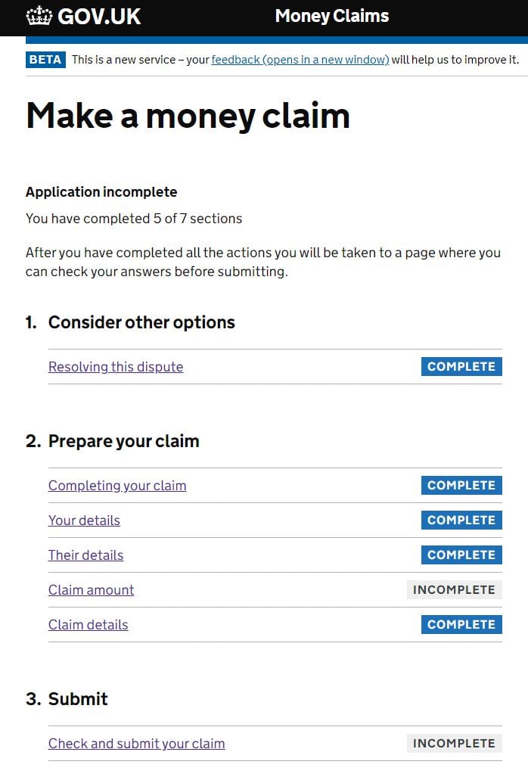Click the COMPLETE tag beside Completing your claim

pos(461,486)
